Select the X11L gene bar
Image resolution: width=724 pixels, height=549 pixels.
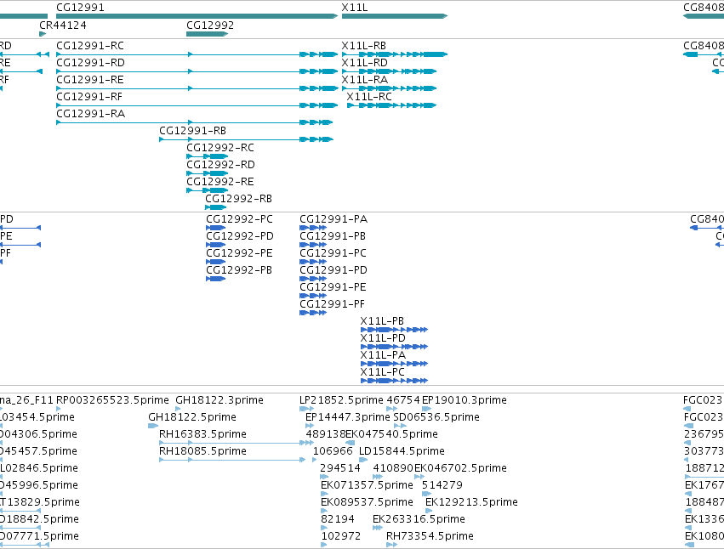(x=395, y=16)
